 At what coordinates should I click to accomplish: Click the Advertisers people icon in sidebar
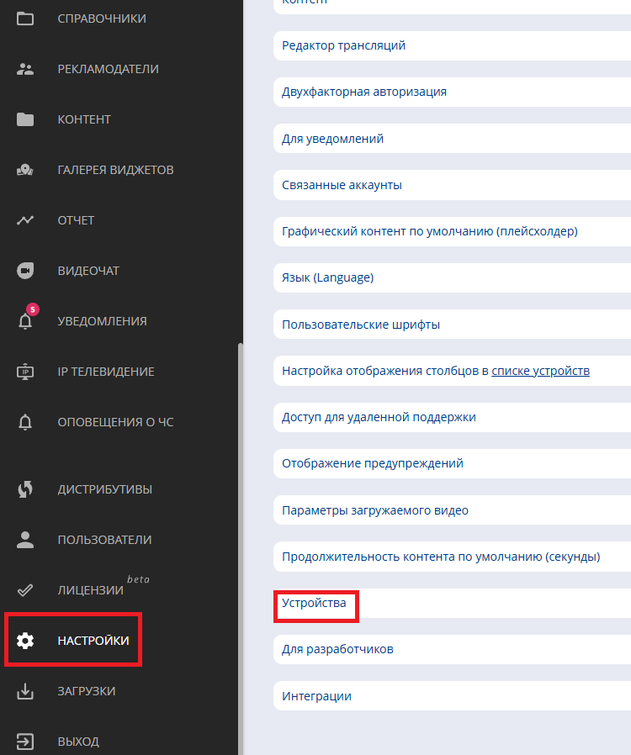pyautogui.click(x=25, y=69)
